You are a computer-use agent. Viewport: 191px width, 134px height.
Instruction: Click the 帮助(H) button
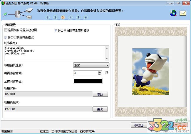coord(139,125)
